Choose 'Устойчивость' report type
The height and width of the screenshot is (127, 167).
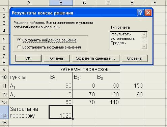click(x=123, y=38)
